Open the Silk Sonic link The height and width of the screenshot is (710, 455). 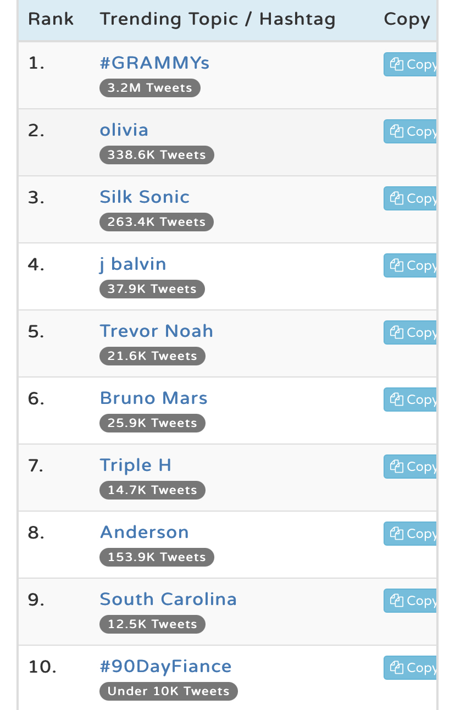[145, 197]
